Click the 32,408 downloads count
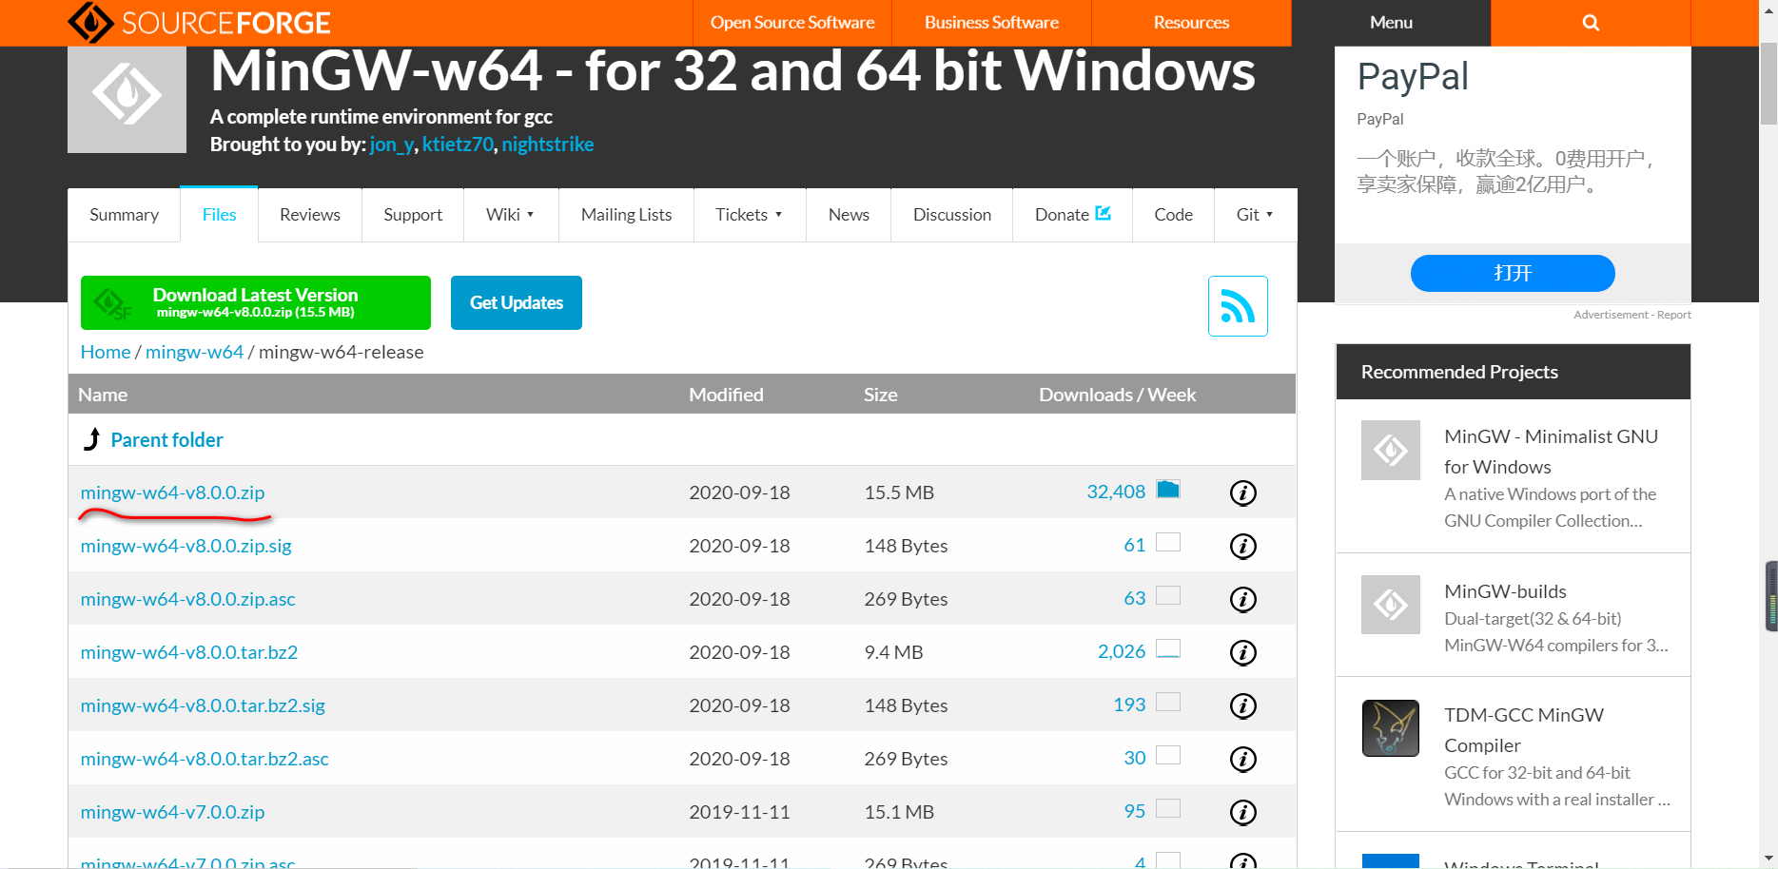Image resolution: width=1778 pixels, height=869 pixels. point(1116,492)
